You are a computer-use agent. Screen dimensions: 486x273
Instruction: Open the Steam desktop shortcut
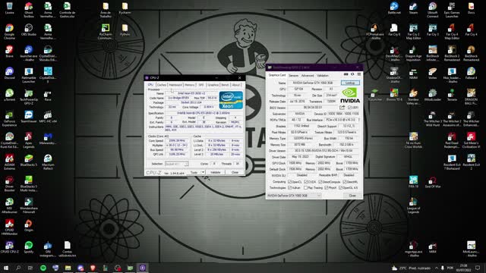[x=413, y=8]
